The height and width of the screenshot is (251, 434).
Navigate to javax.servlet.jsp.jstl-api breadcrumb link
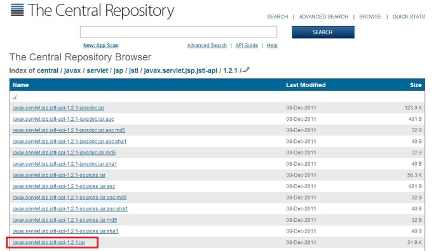pos(180,71)
